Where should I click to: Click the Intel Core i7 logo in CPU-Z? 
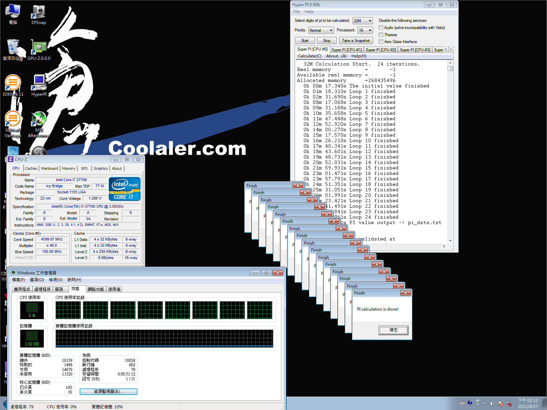point(124,189)
